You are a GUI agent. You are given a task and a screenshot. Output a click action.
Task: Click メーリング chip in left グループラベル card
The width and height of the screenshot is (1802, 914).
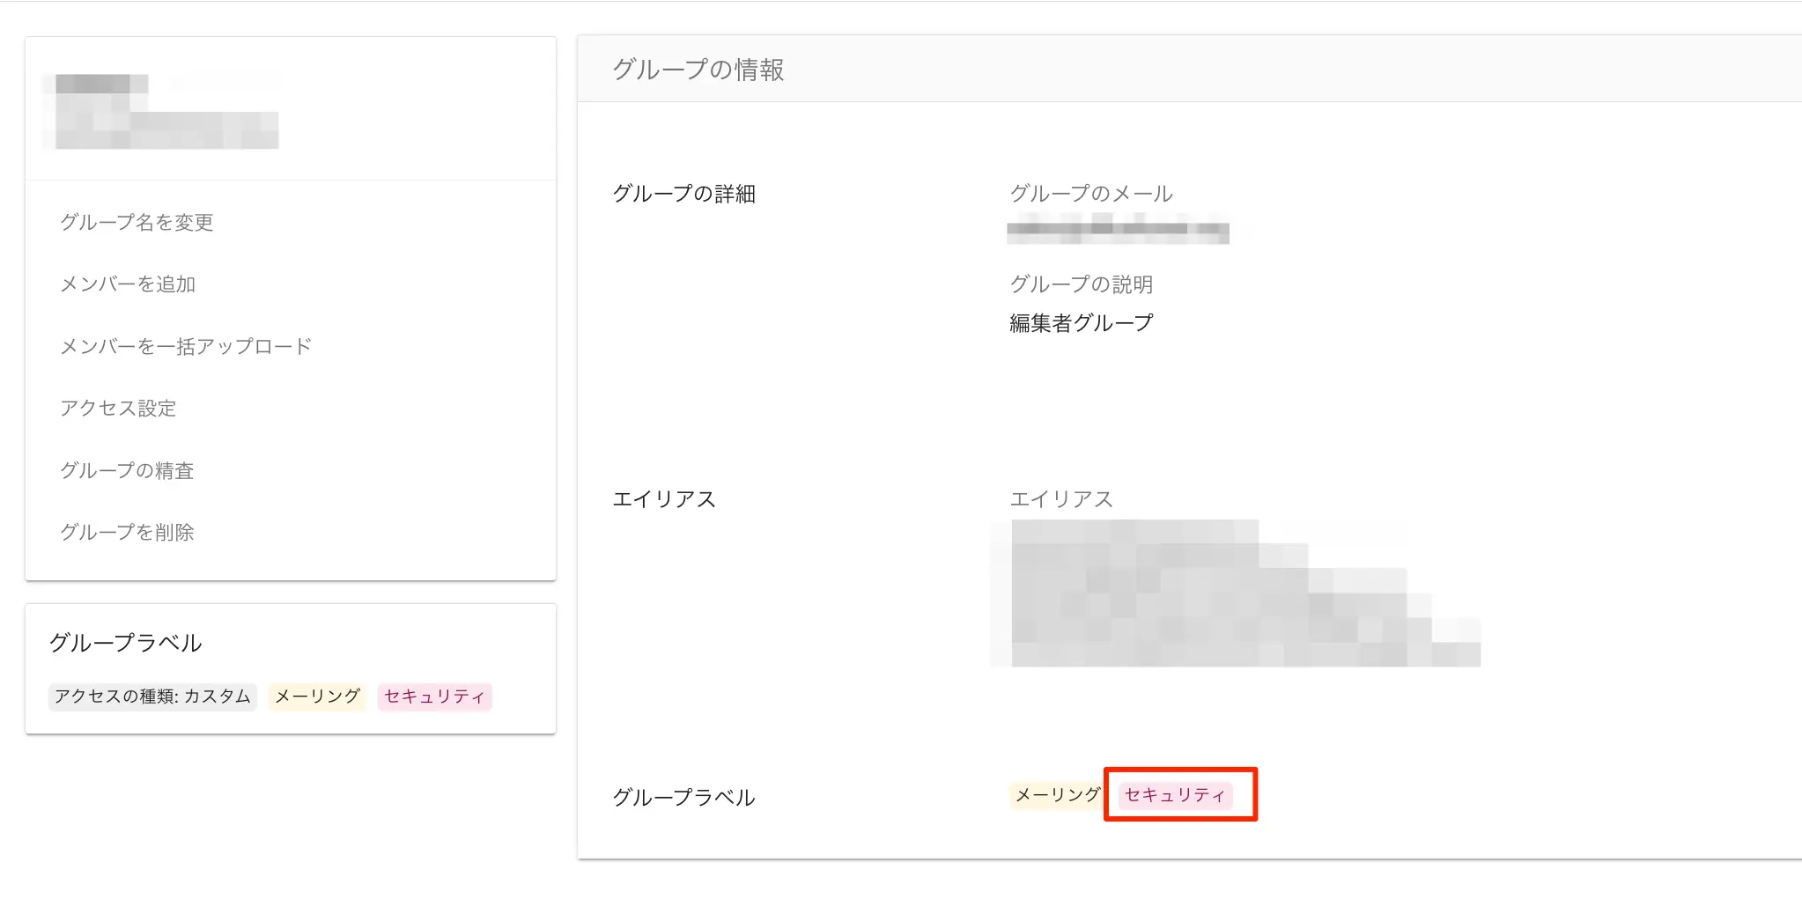point(317,697)
